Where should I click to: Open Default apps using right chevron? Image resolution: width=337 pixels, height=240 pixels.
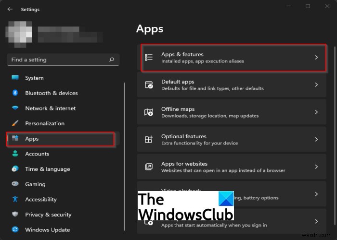pos(316,85)
